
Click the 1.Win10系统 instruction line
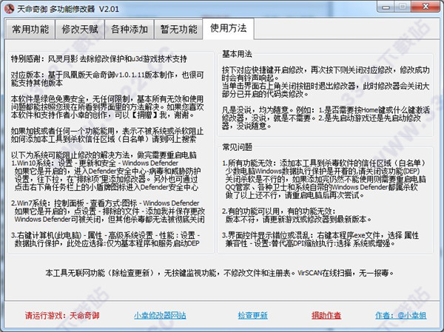point(95,163)
